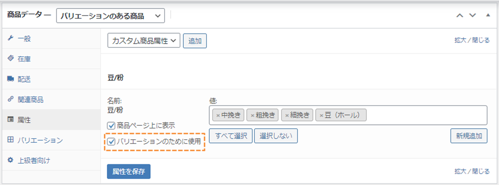This screenshot has width=499, height=185.
Task: Remove the 豆（ホール） value tag
Action: tap(321, 115)
